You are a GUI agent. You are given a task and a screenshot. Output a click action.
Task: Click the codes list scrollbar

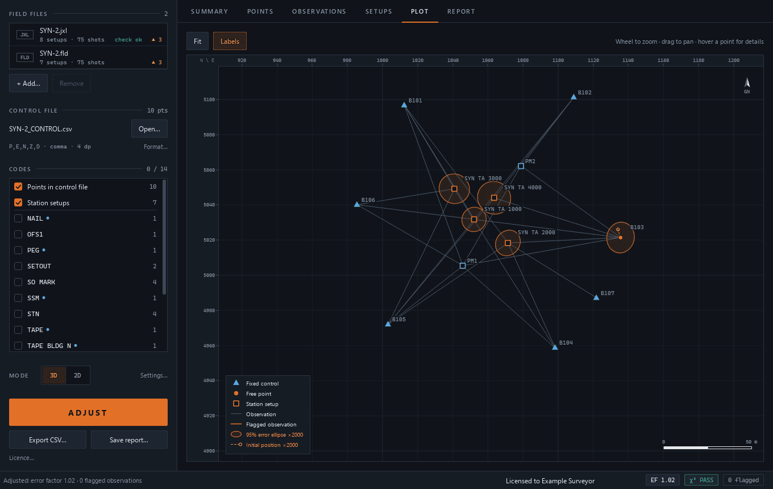pyautogui.click(x=165, y=237)
